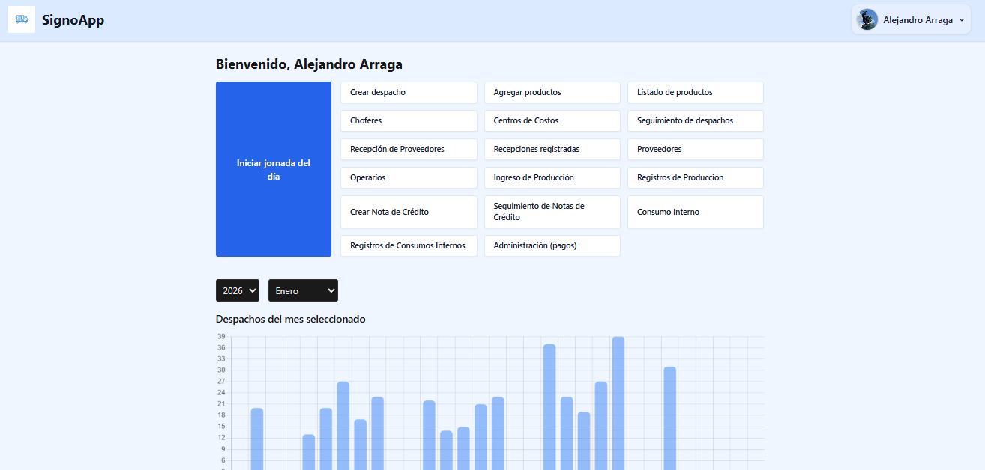Open Recepción de Proveedores

point(409,149)
